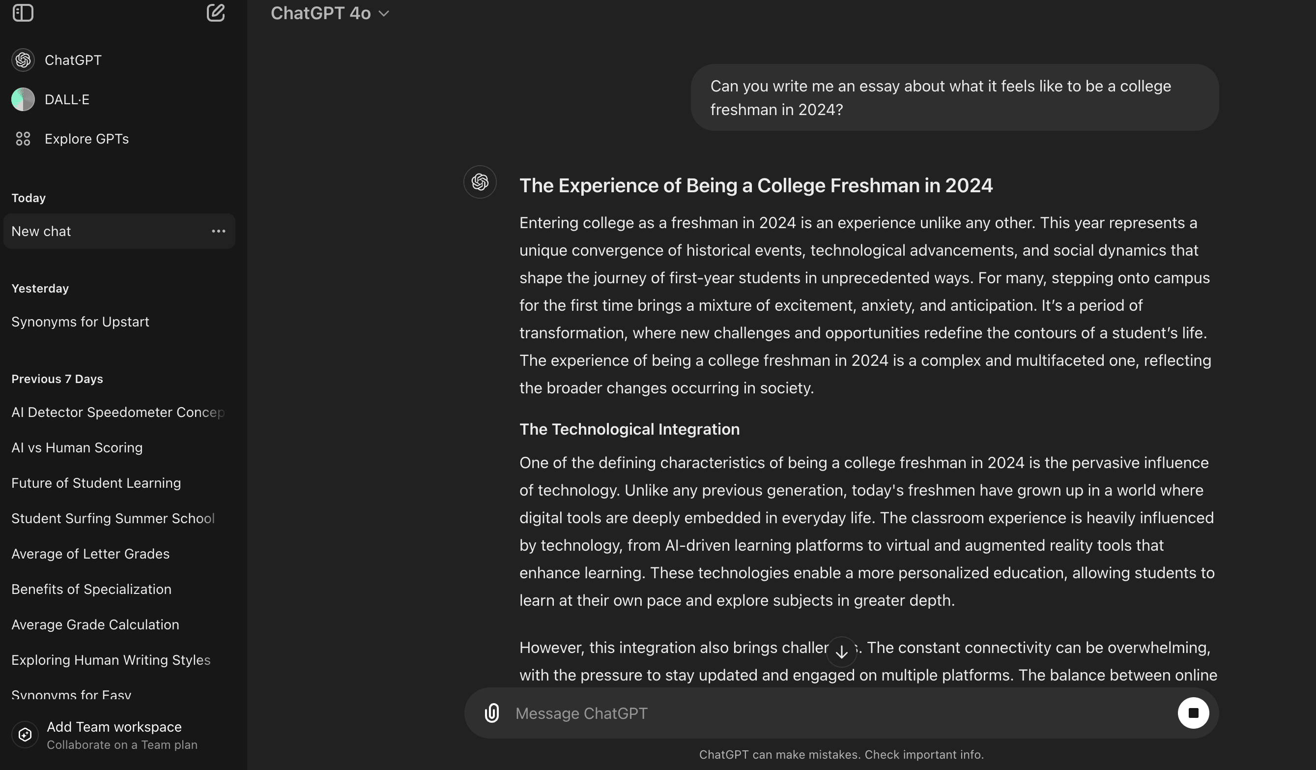Start a new chat with compose icon
The height and width of the screenshot is (770, 1316).
pos(215,13)
